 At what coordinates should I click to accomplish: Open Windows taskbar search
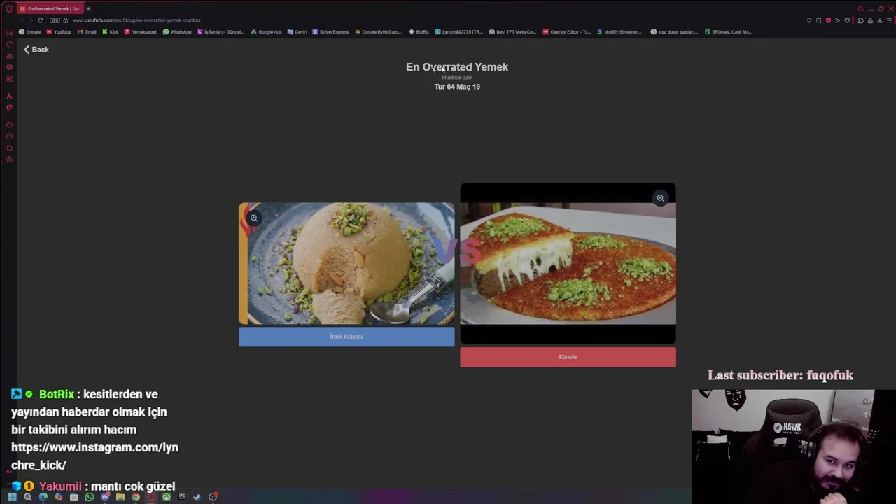click(x=27, y=497)
